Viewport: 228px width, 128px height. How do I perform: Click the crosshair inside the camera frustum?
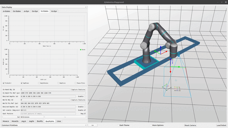(x=176, y=80)
